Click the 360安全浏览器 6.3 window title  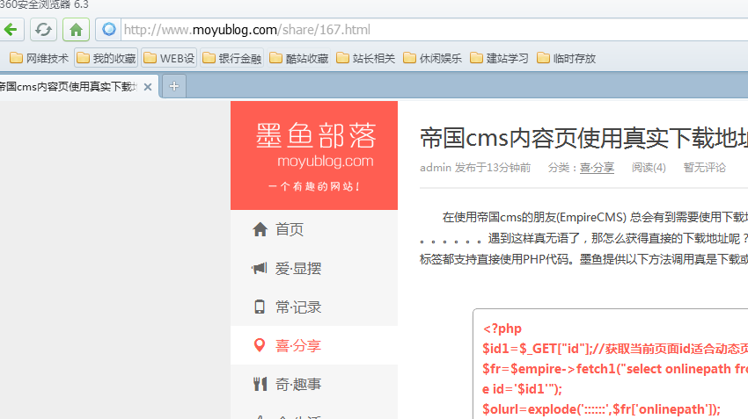tap(44, 4)
